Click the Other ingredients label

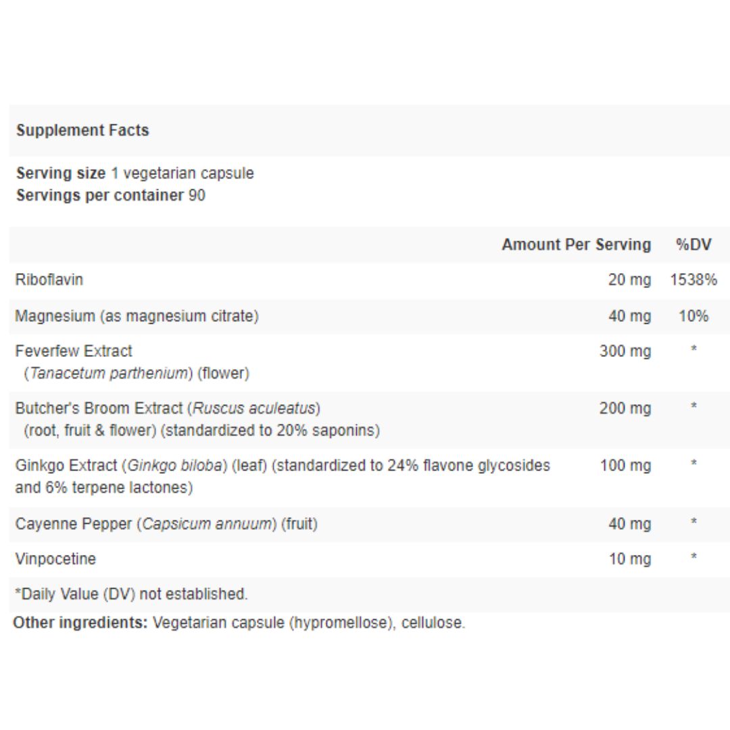pyautogui.click(x=80, y=623)
